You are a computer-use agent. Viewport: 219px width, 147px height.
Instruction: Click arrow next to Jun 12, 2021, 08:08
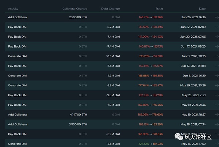(x=216, y=66)
